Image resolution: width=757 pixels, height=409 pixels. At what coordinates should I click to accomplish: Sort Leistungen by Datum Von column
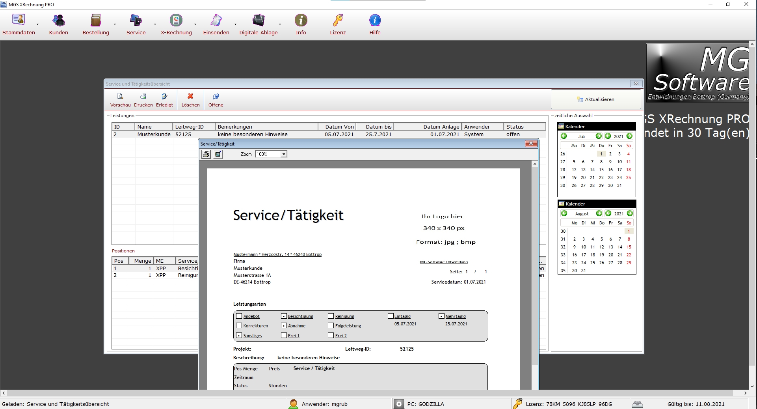tap(337, 127)
